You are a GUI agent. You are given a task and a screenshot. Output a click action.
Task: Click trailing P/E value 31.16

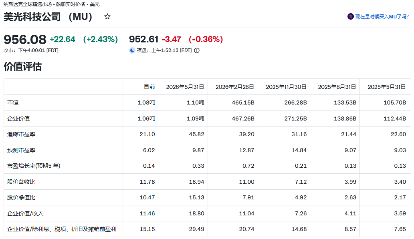pyautogui.click(x=299, y=134)
